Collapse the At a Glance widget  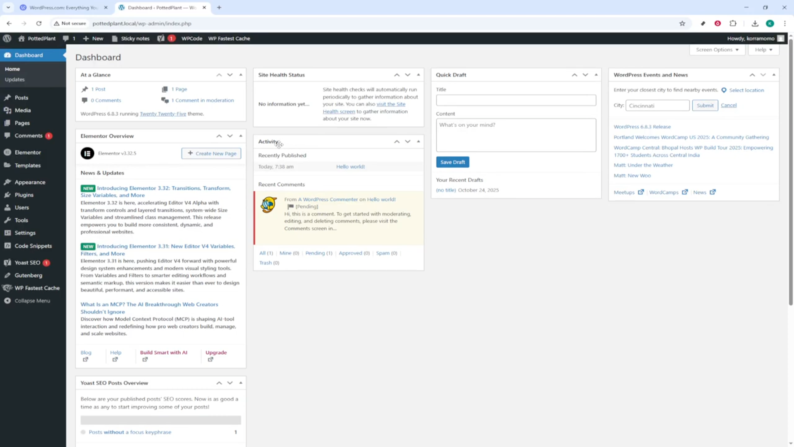(241, 75)
